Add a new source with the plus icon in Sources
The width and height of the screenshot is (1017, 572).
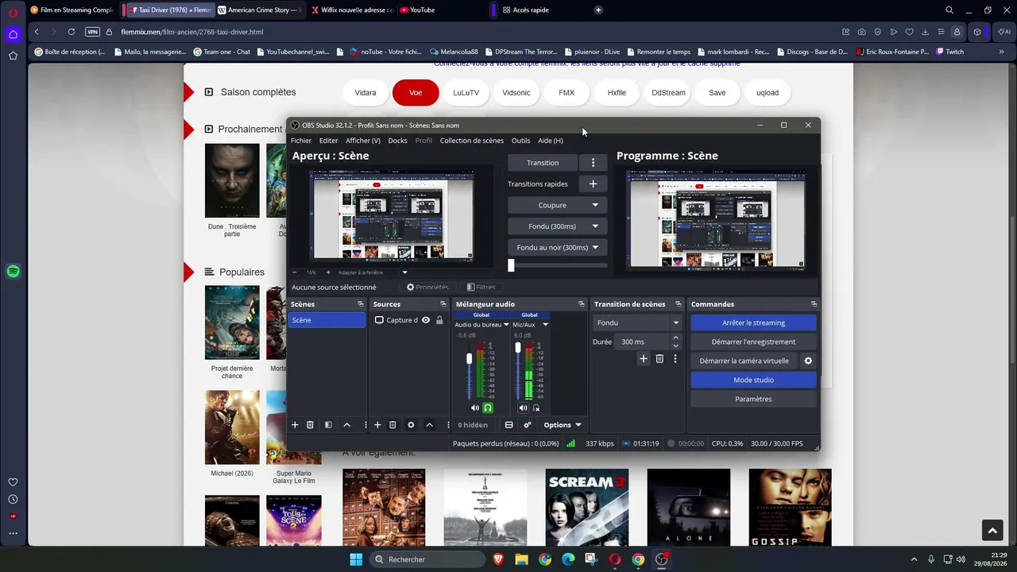click(x=377, y=425)
